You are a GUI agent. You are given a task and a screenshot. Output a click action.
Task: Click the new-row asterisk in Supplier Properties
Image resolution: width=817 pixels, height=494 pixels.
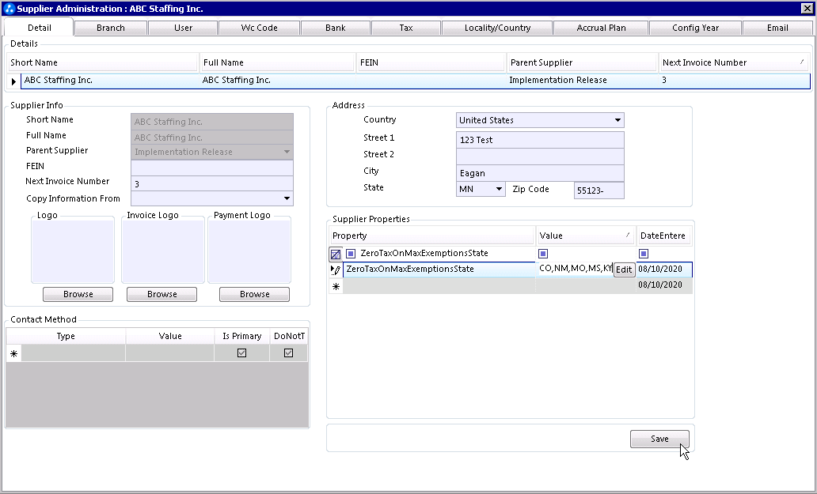(336, 286)
